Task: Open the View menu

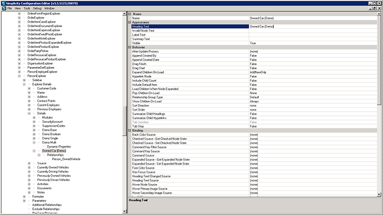Action: point(18,8)
